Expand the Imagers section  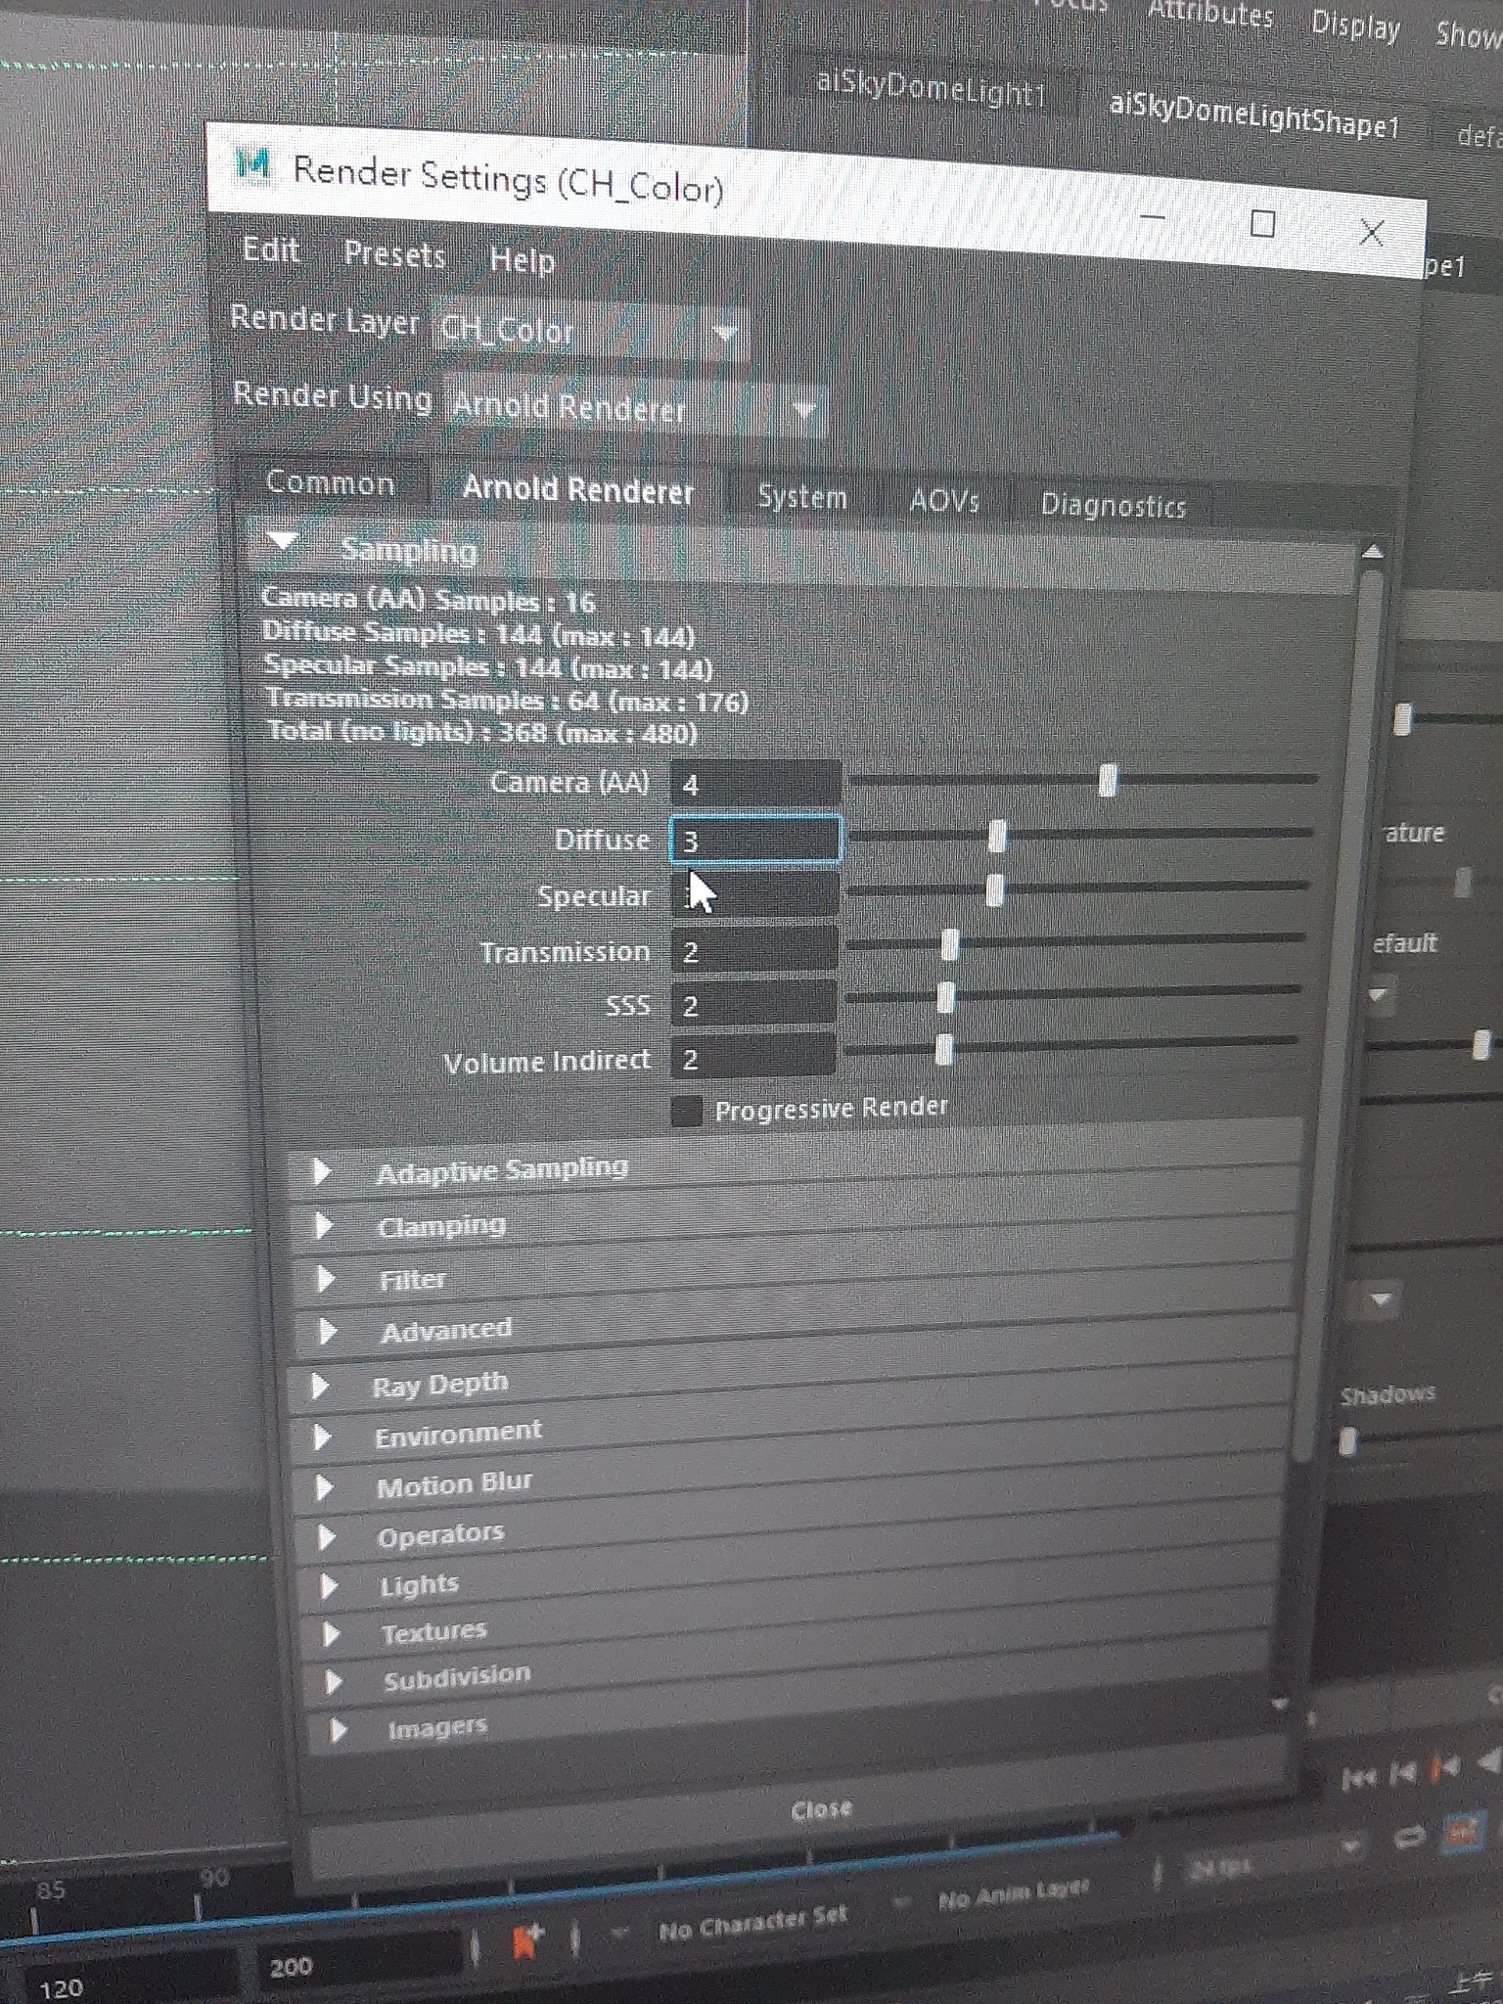pyautogui.click(x=338, y=1730)
